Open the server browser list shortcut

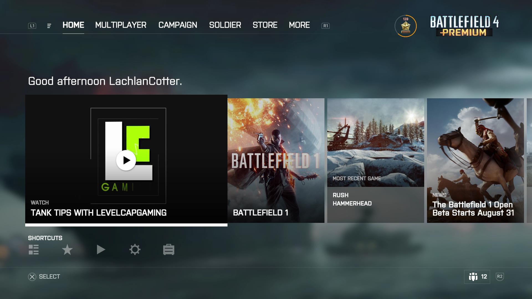(x=34, y=250)
